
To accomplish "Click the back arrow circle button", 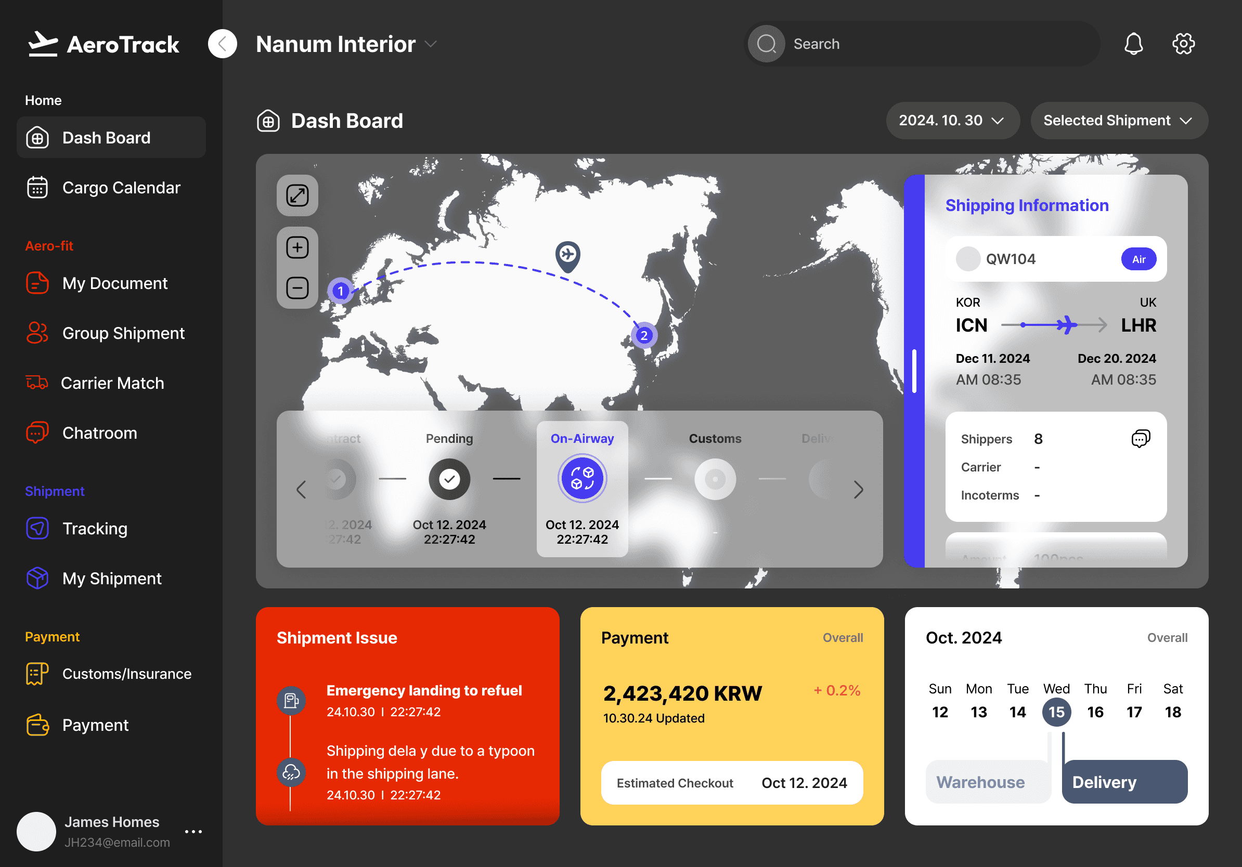I will coord(222,44).
